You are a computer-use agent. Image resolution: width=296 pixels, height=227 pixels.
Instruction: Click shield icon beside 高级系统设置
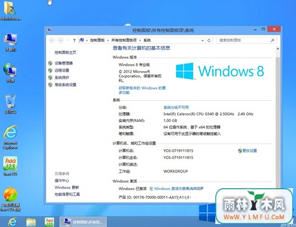point(50,85)
